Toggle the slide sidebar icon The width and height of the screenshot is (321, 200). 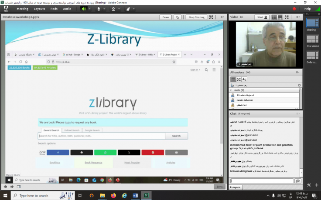[19, 187]
